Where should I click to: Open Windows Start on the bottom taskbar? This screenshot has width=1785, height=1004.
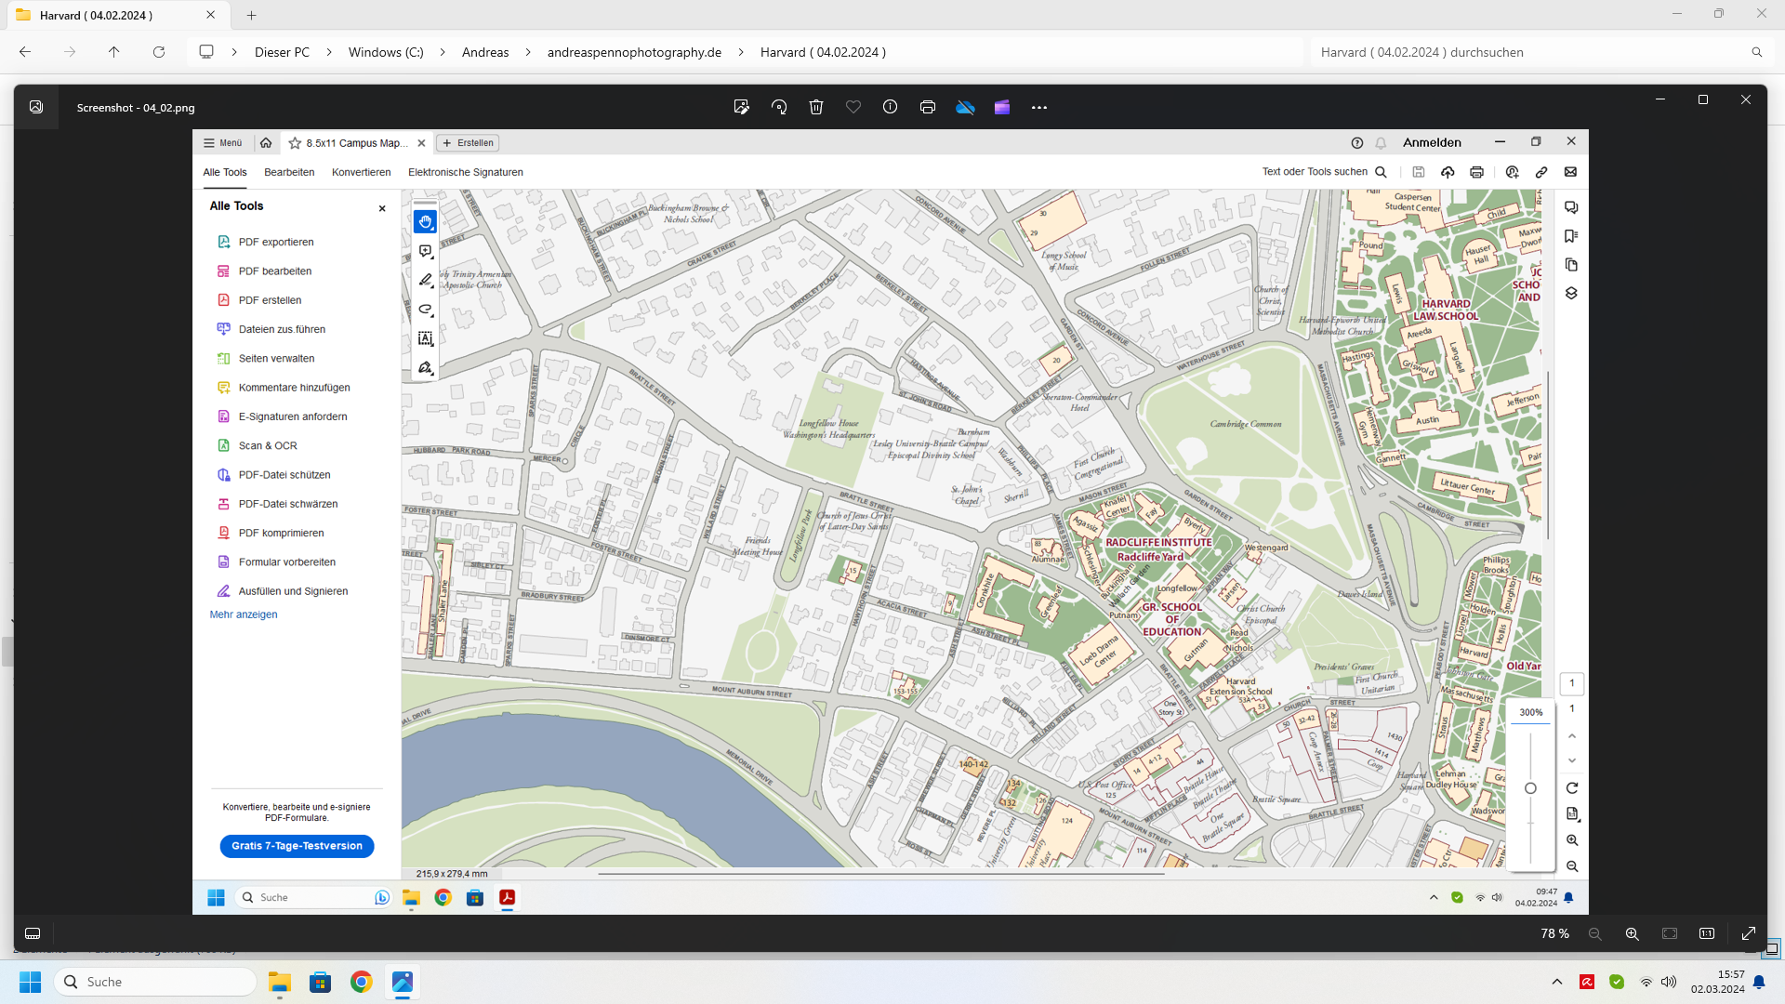(x=31, y=982)
